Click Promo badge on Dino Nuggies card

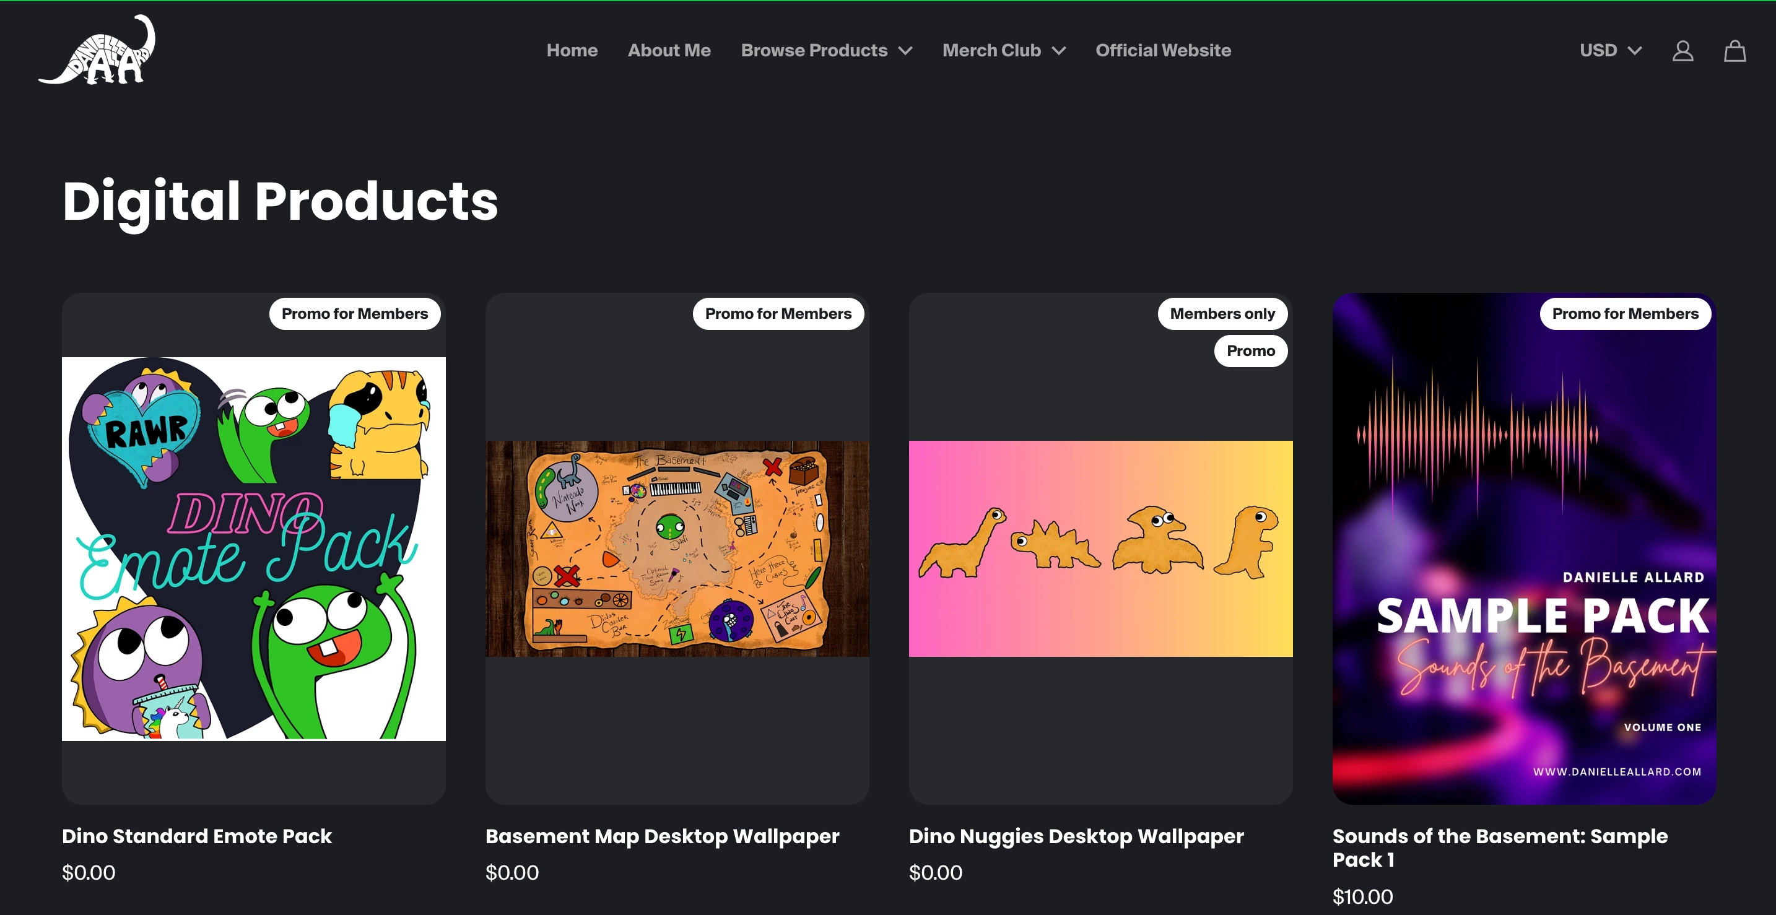click(x=1250, y=350)
